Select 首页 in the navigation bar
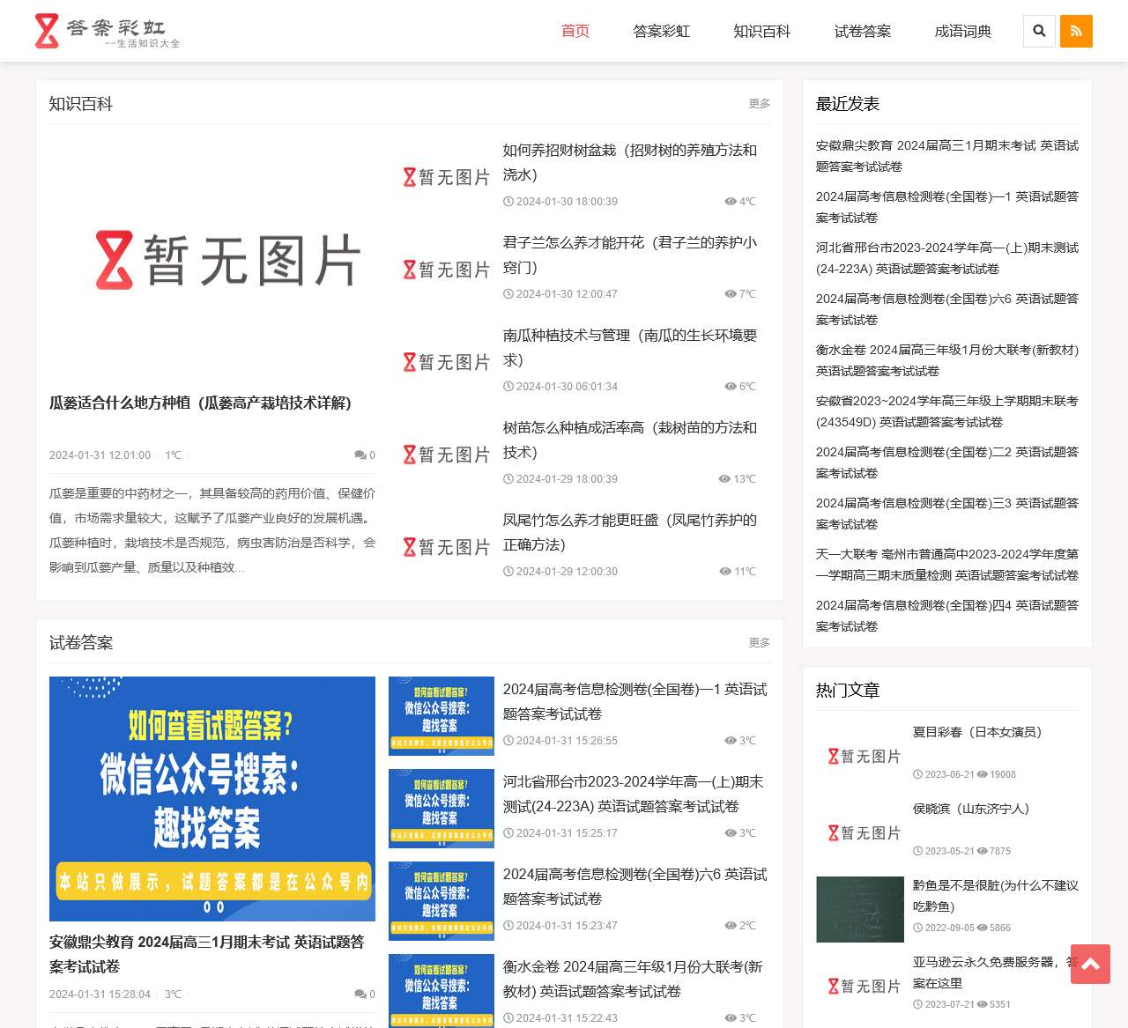 coord(575,31)
